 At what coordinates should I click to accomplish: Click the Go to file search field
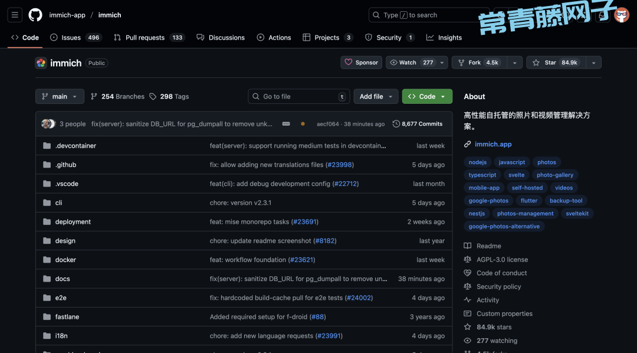click(x=298, y=97)
